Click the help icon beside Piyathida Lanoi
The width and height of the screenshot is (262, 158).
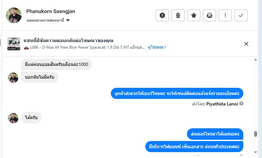tap(241, 103)
